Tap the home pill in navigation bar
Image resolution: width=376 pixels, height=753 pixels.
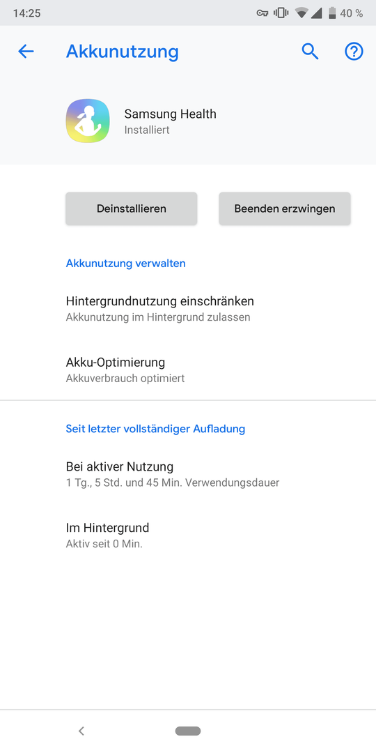[188, 731]
